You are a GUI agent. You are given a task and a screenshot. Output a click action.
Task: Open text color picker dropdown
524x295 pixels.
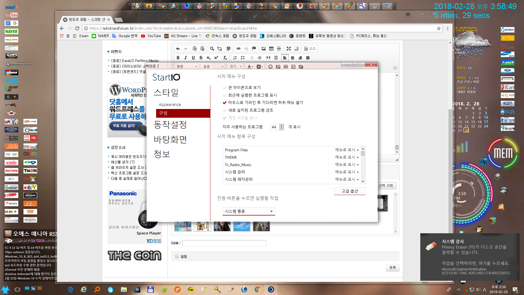pos(250,67)
